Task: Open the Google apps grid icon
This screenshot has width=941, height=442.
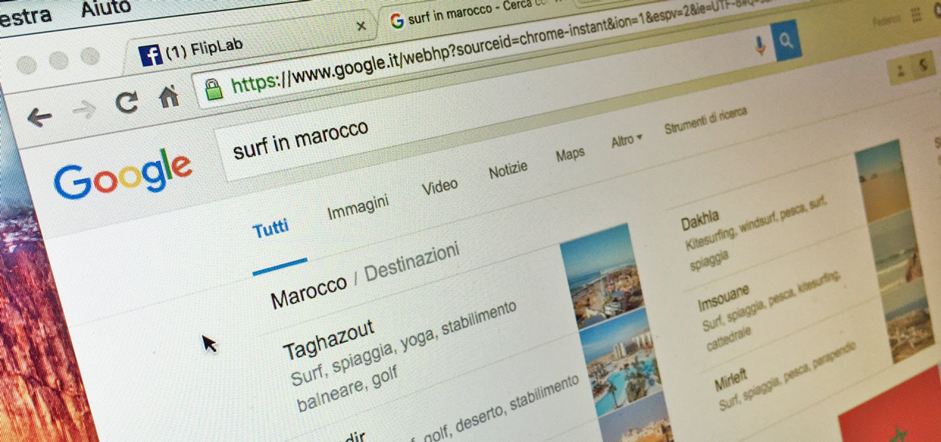Action: coord(916,16)
